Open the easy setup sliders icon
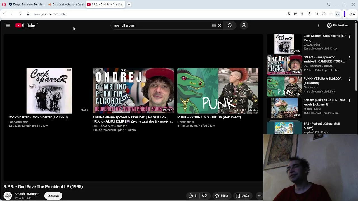The image size is (358, 201). click(x=331, y=14)
